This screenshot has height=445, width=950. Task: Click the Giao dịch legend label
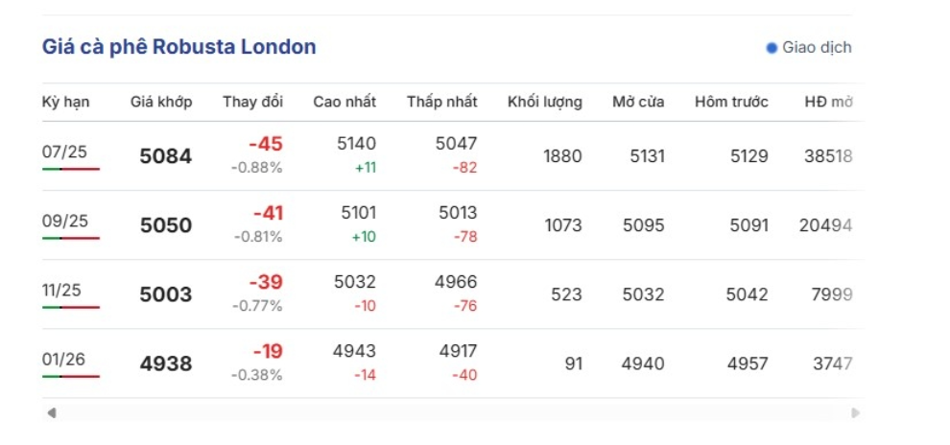(817, 47)
